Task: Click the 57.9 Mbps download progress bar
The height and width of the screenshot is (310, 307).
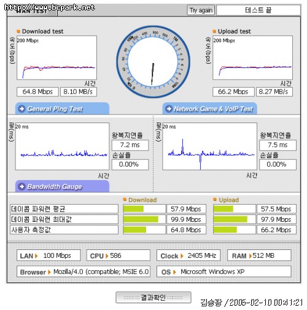Action: (144, 209)
